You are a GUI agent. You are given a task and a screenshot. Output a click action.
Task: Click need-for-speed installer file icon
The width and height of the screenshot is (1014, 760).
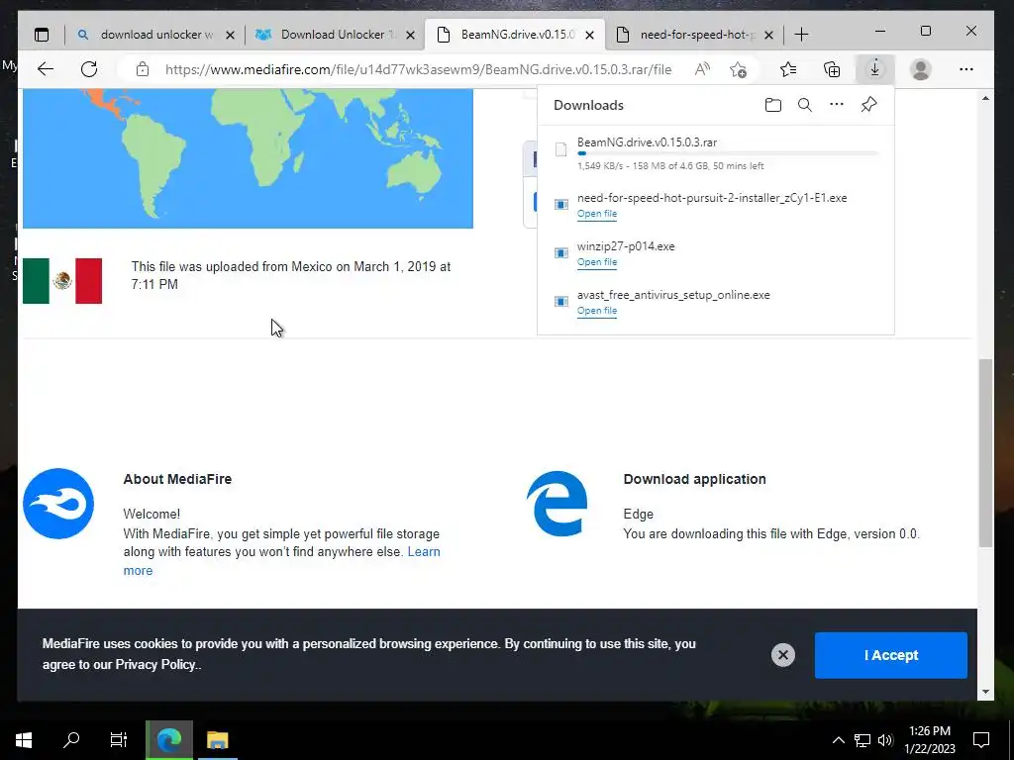(561, 204)
